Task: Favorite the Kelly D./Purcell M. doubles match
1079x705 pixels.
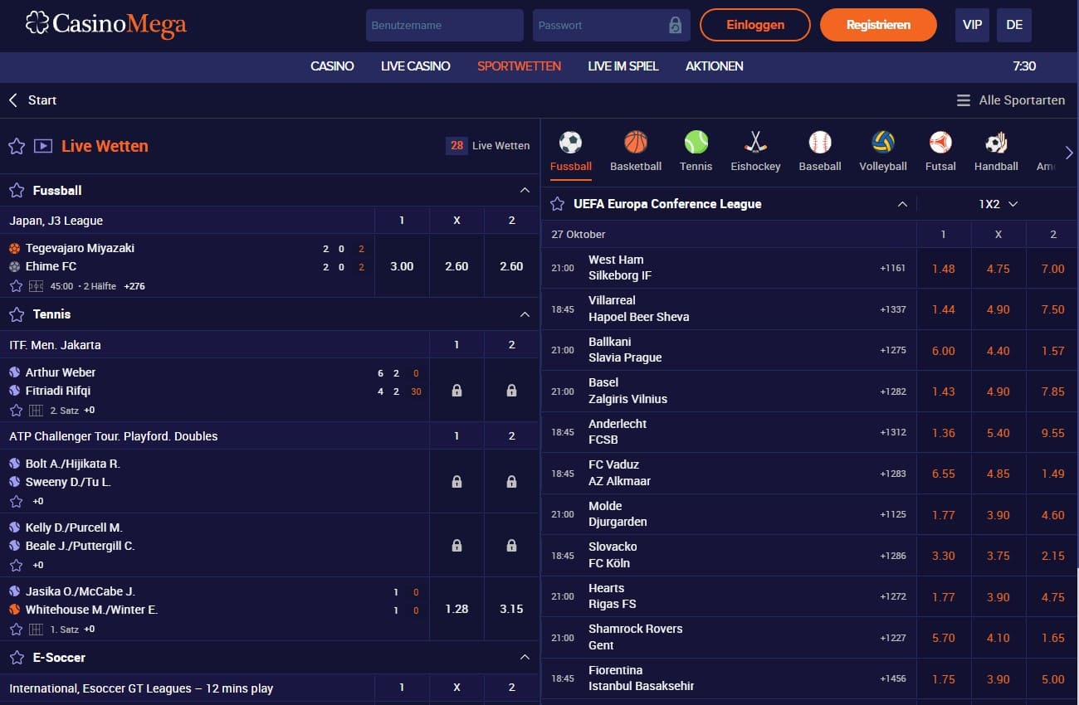Action: click(16, 565)
